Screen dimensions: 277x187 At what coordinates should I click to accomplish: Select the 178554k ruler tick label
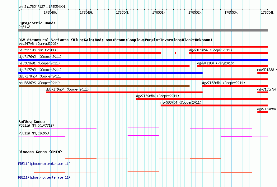coord(267,12)
